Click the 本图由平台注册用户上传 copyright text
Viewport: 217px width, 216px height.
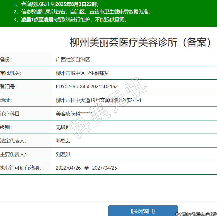coord(196,214)
